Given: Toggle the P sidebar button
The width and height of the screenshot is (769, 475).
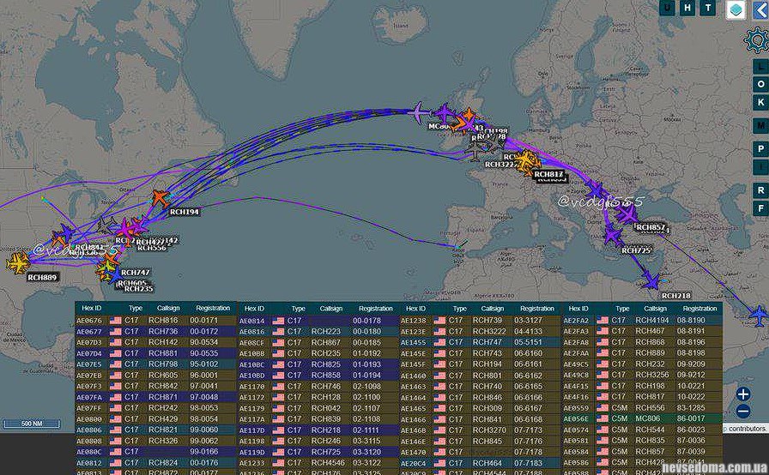Looking at the screenshot, I should 760,147.
